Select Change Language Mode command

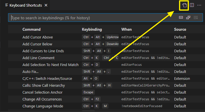pyautogui.click(x=43, y=106)
